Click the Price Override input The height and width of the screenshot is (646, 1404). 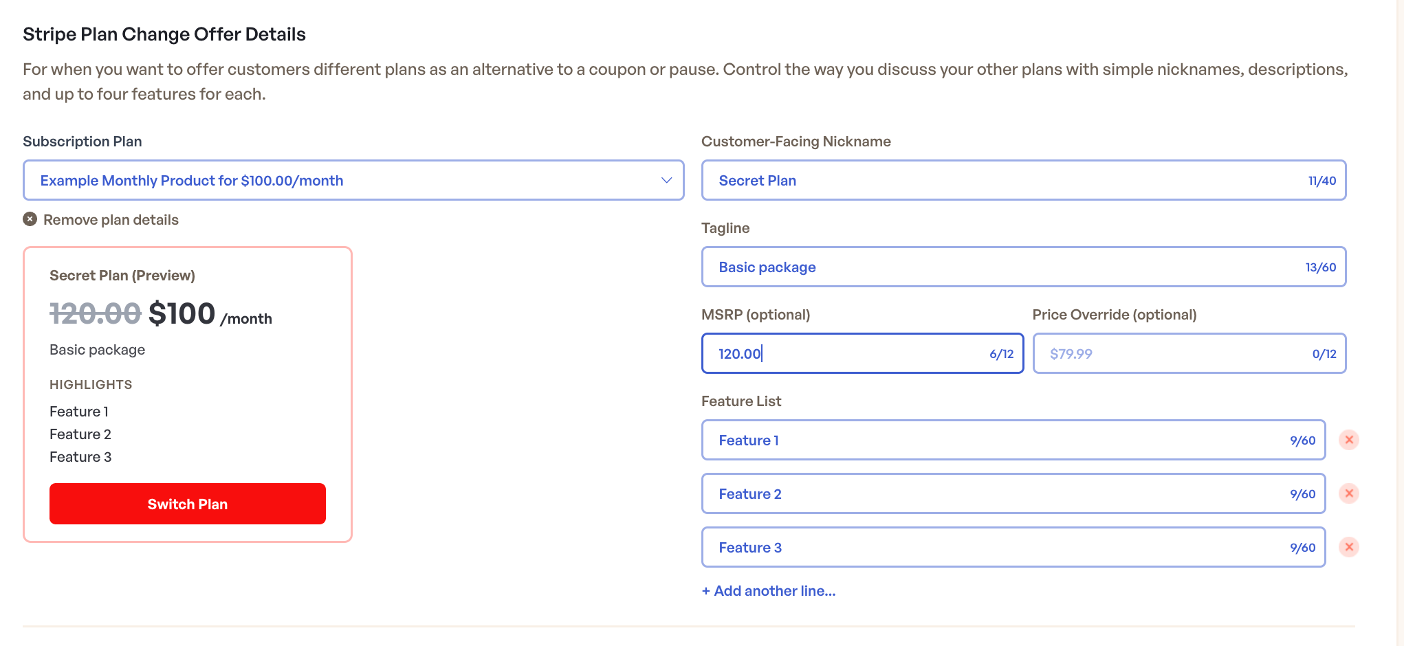pos(1176,353)
